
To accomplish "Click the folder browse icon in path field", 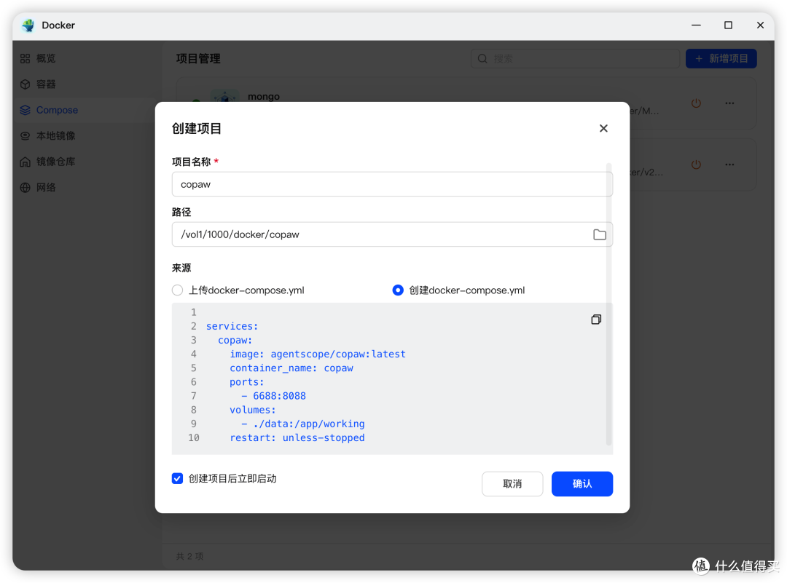I will 599,235.
